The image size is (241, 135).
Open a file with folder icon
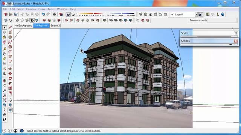(11, 14)
